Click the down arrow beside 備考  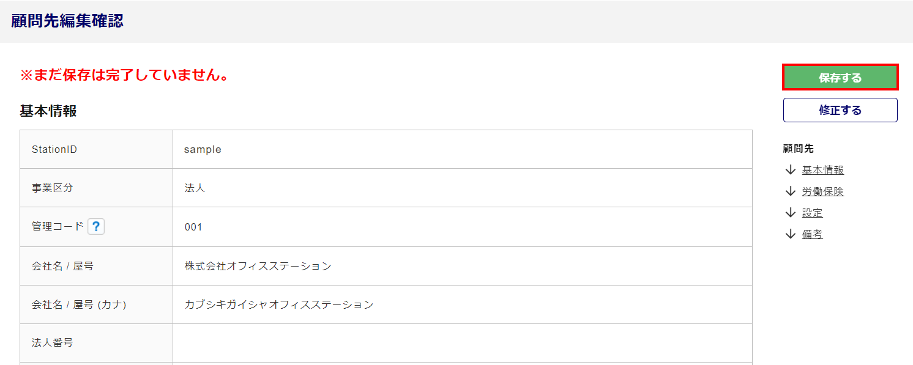click(x=790, y=234)
